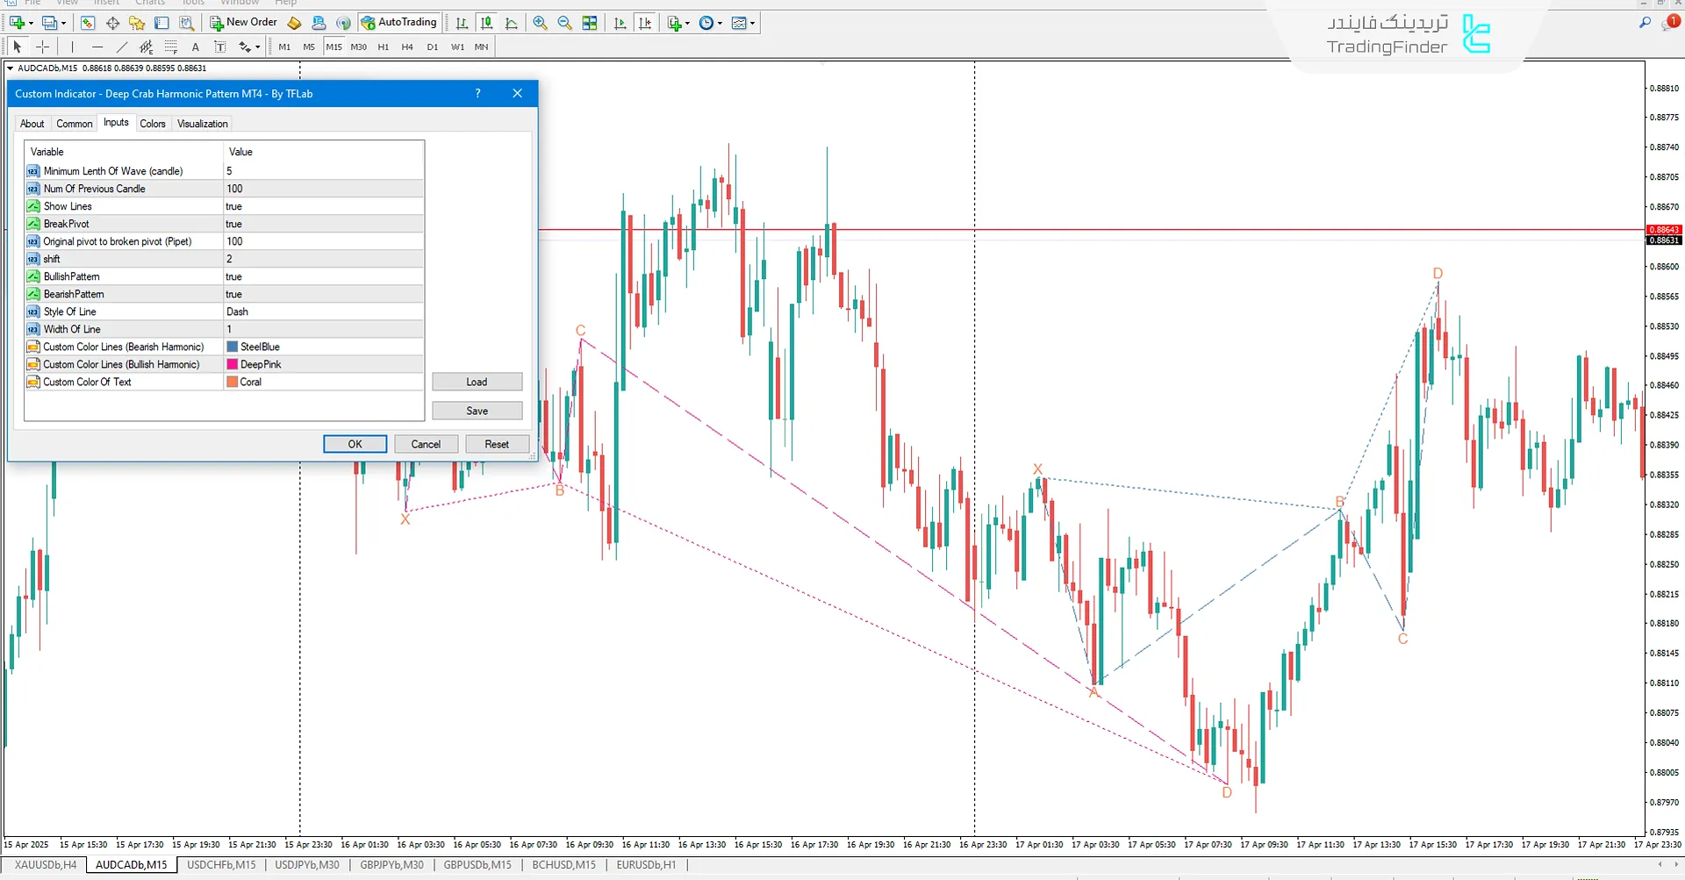Click the DeepPink color swatch
The height and width of the screenshot is (880, 1685).
[233, 364]
